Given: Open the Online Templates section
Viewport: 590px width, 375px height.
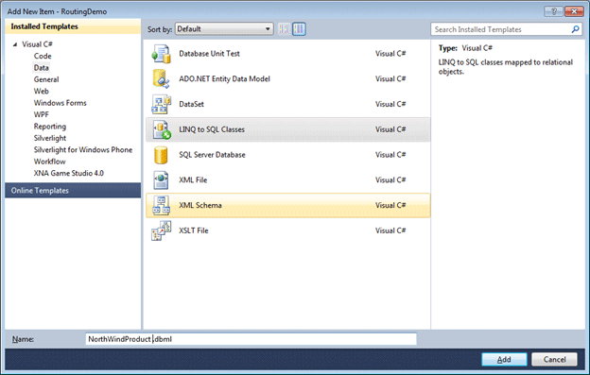Looking at the screenshot, I should [x=73, y=191].
